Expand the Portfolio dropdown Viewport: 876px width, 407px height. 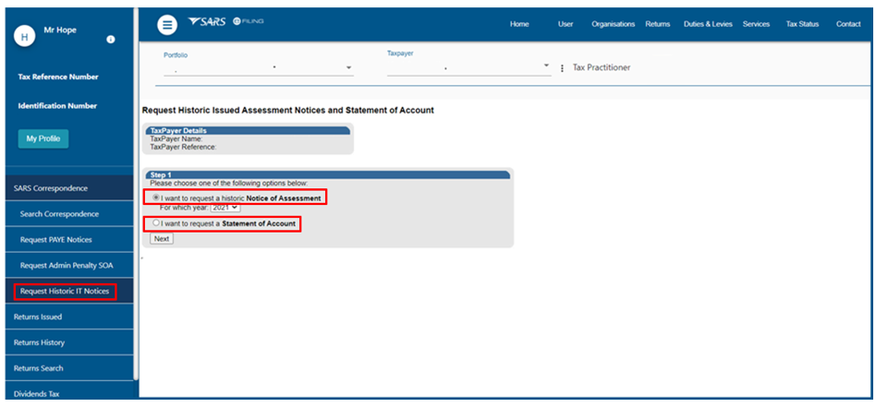pyautogui.click(x=348, y=68)
